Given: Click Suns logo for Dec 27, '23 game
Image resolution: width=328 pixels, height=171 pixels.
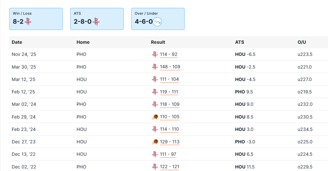Looking at the screenshot, I should (155, 142).
